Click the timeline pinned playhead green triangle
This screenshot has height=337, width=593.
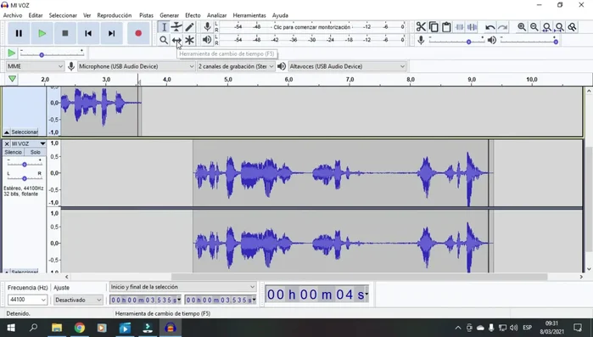pyautogui.click(x=12, y=79)
